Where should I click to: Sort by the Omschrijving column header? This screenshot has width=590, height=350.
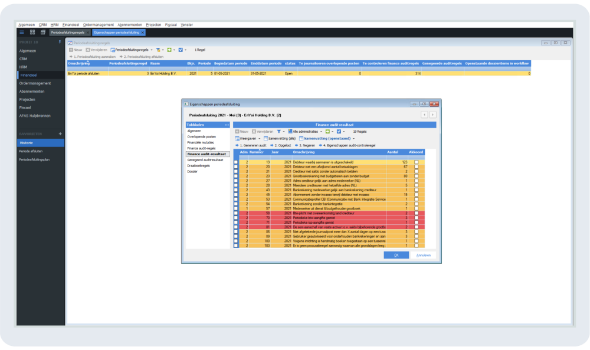(304, 152)
